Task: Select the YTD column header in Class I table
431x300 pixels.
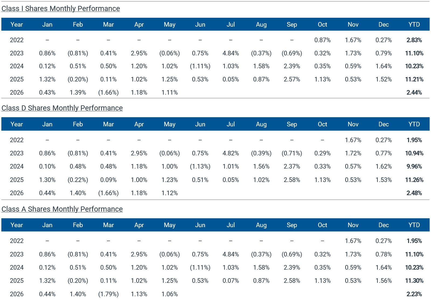Action: (x=414, y=24)
